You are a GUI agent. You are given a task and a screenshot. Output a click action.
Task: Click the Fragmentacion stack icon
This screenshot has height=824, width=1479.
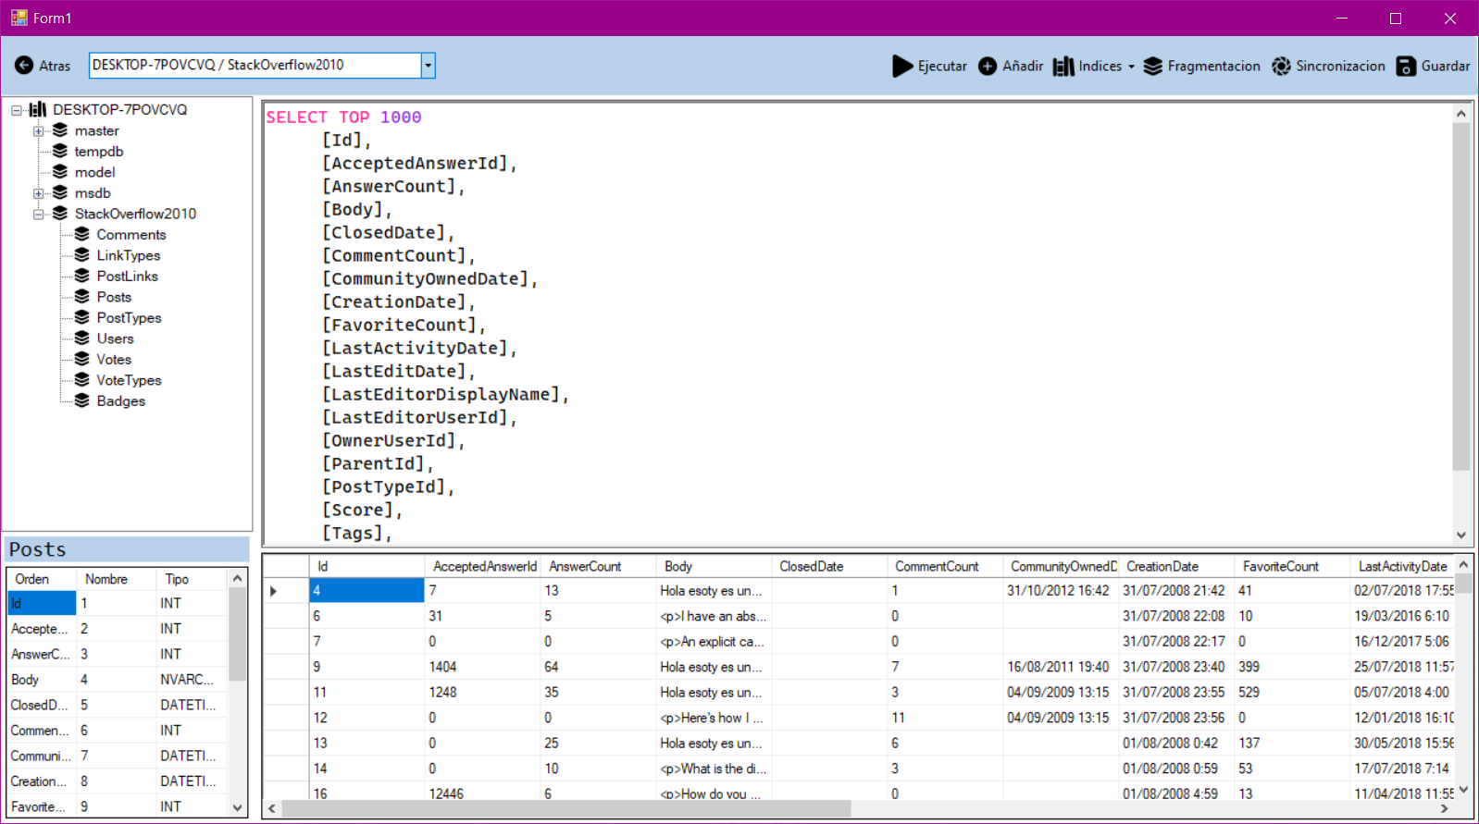click(1152, 66)
